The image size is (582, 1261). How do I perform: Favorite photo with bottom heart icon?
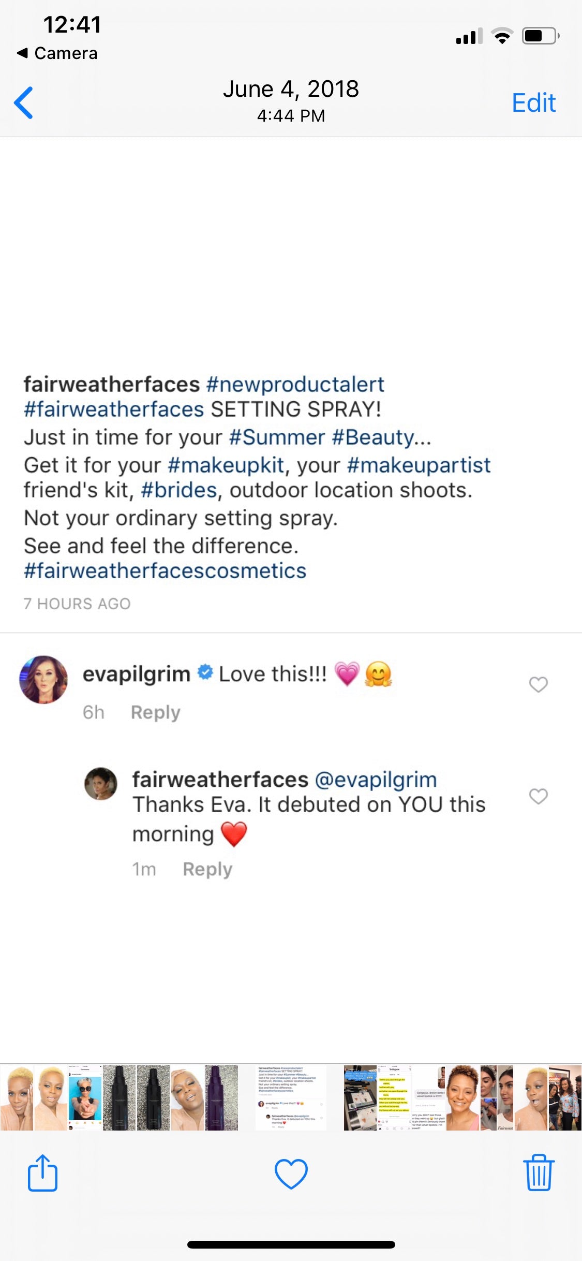pos(291,1174)
